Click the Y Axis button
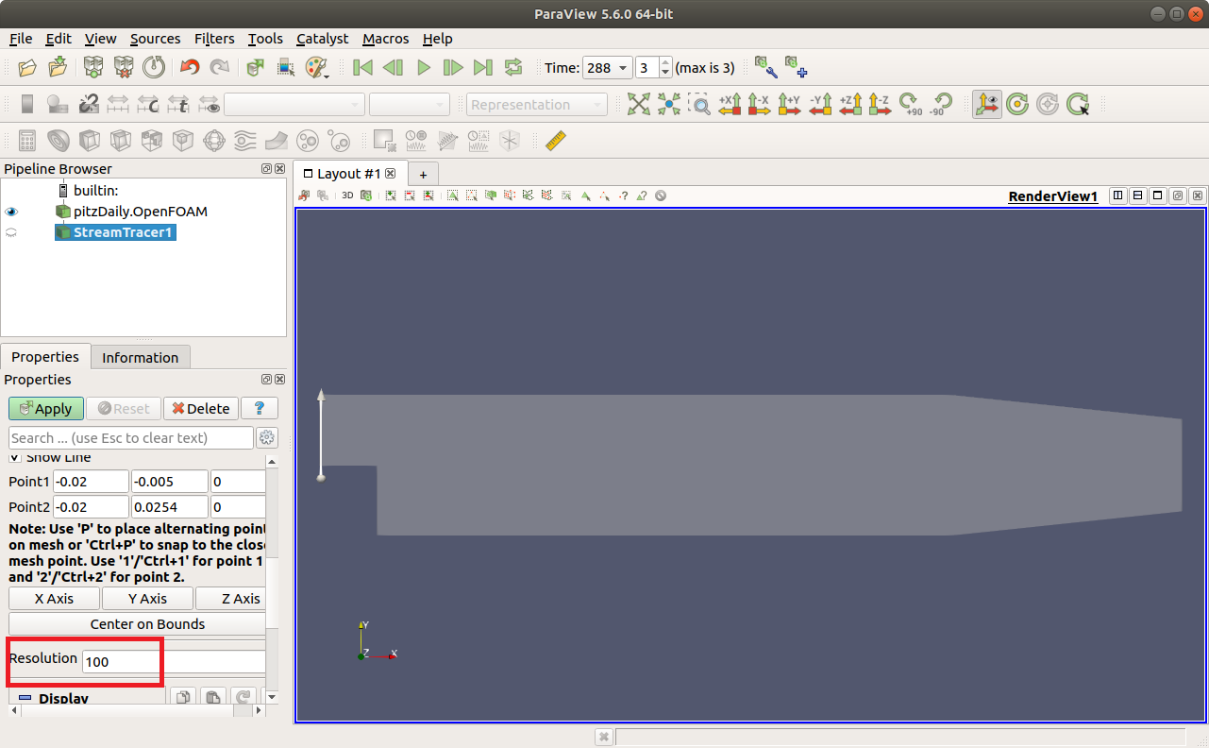This screenshot has width=1209, height=748. point(147,599)
